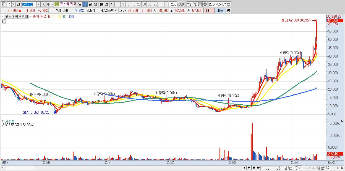Click the zoom magnifier icon at bottom right
The width and height of the screenshot is (345, 171).
click(328, 168)
